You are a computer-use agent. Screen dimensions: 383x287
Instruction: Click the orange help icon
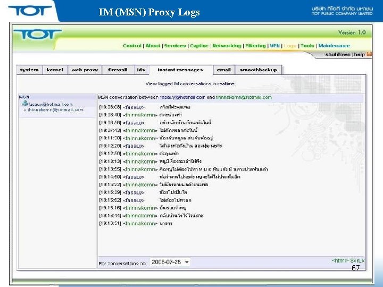[x=369, y=54]
